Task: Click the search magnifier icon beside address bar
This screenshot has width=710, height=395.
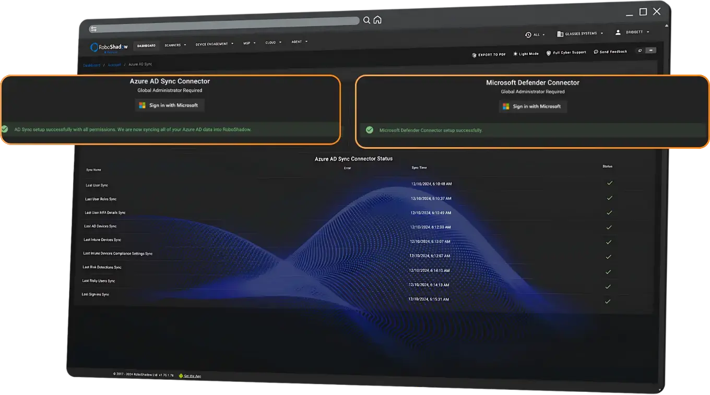Action: click(366, 20)
